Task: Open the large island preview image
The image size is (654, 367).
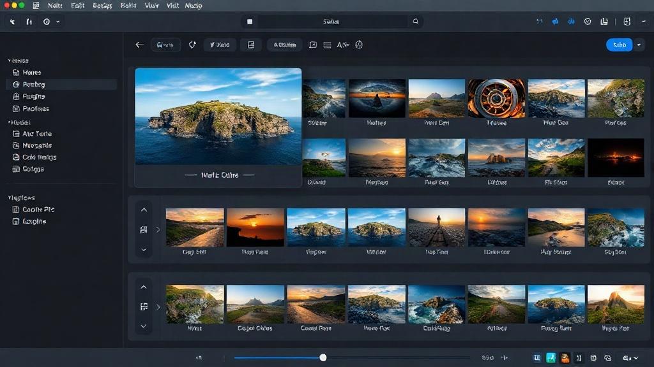Action: point(218,116)
